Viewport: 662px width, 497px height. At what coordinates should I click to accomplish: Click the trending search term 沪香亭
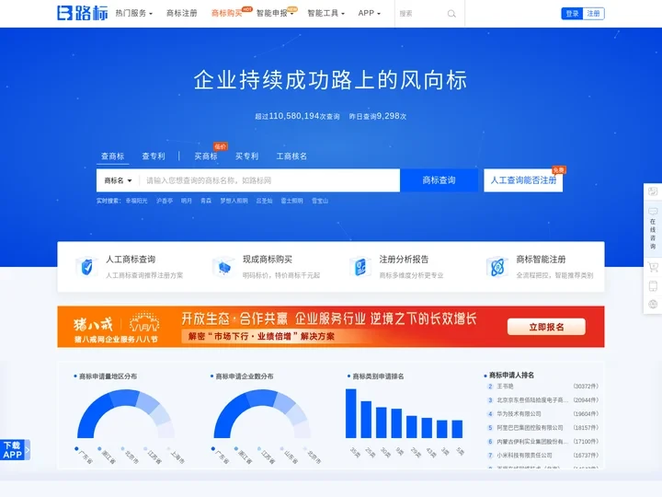165,201
